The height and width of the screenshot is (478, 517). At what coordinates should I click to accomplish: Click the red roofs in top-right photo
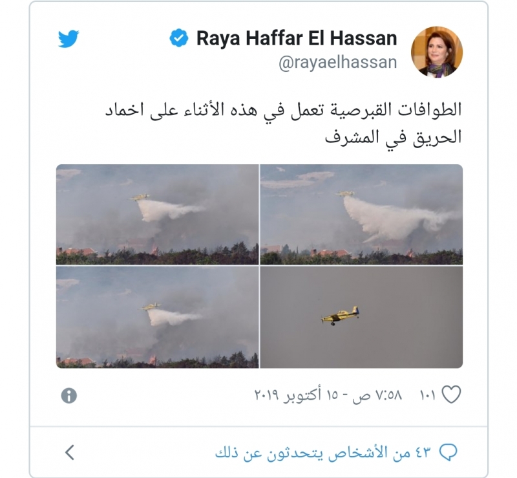pos(330,253)
